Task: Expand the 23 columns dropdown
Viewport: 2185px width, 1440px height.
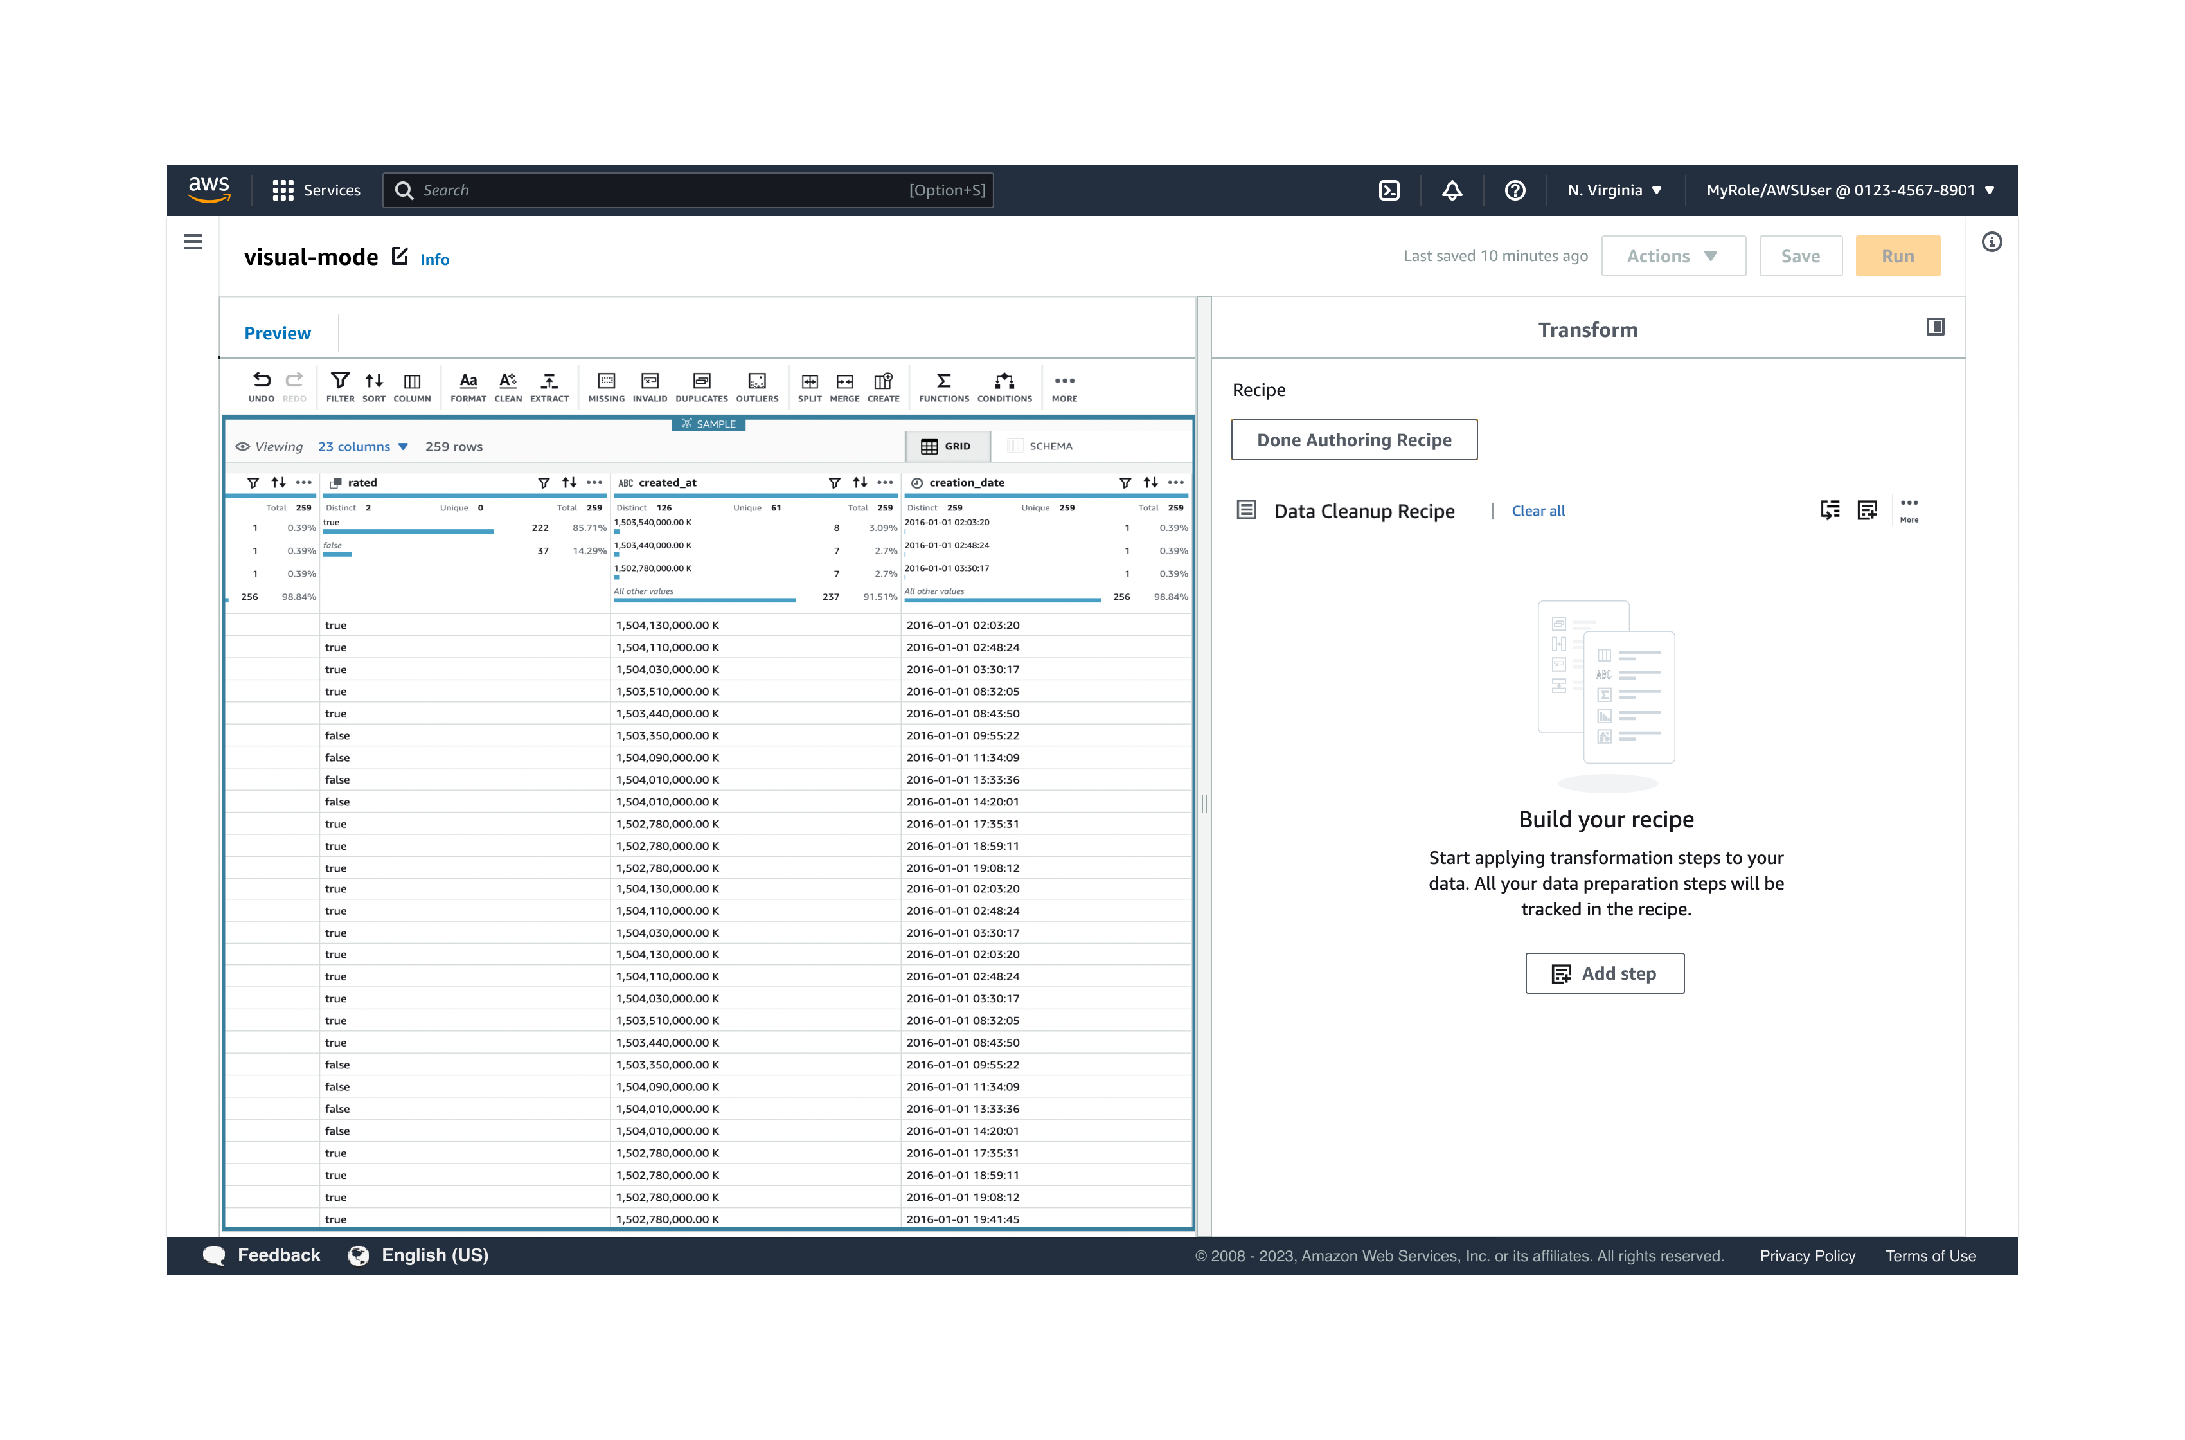Action: point(362,446)
